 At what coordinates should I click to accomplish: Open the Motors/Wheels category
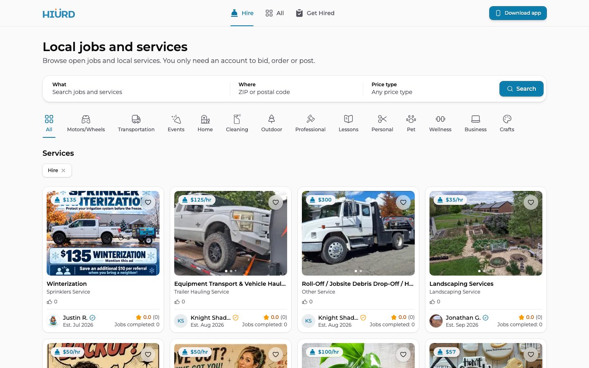[86, 123]
